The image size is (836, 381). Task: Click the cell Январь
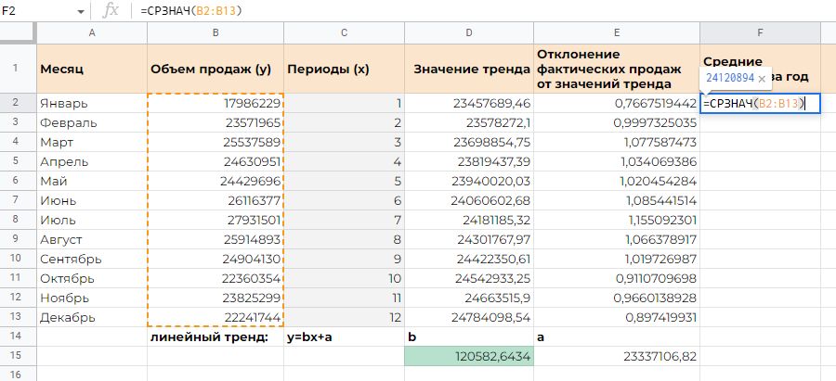92,103
